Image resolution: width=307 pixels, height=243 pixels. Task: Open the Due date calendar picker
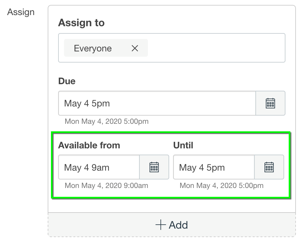click(x=270, y=103)
